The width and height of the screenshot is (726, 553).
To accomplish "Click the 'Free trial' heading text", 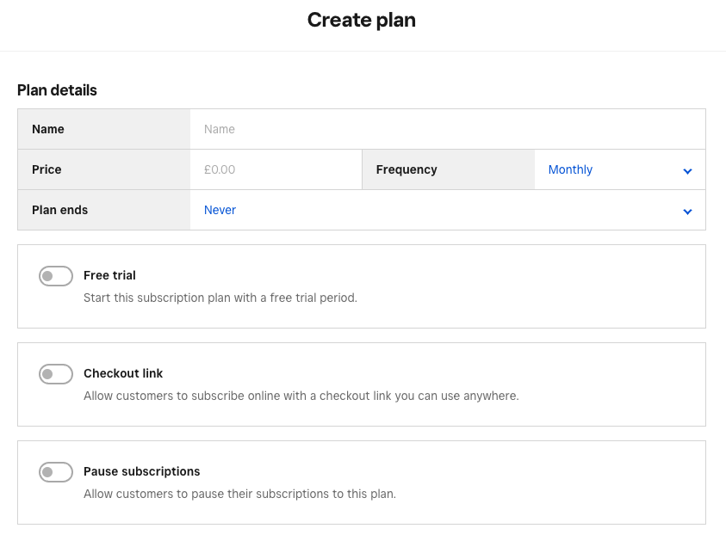I will click(x=109, y=275).
